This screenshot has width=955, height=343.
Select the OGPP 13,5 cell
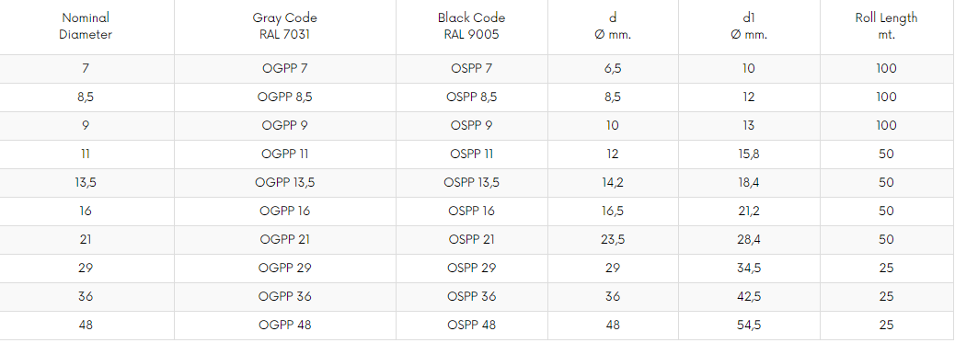click(285, 183)
